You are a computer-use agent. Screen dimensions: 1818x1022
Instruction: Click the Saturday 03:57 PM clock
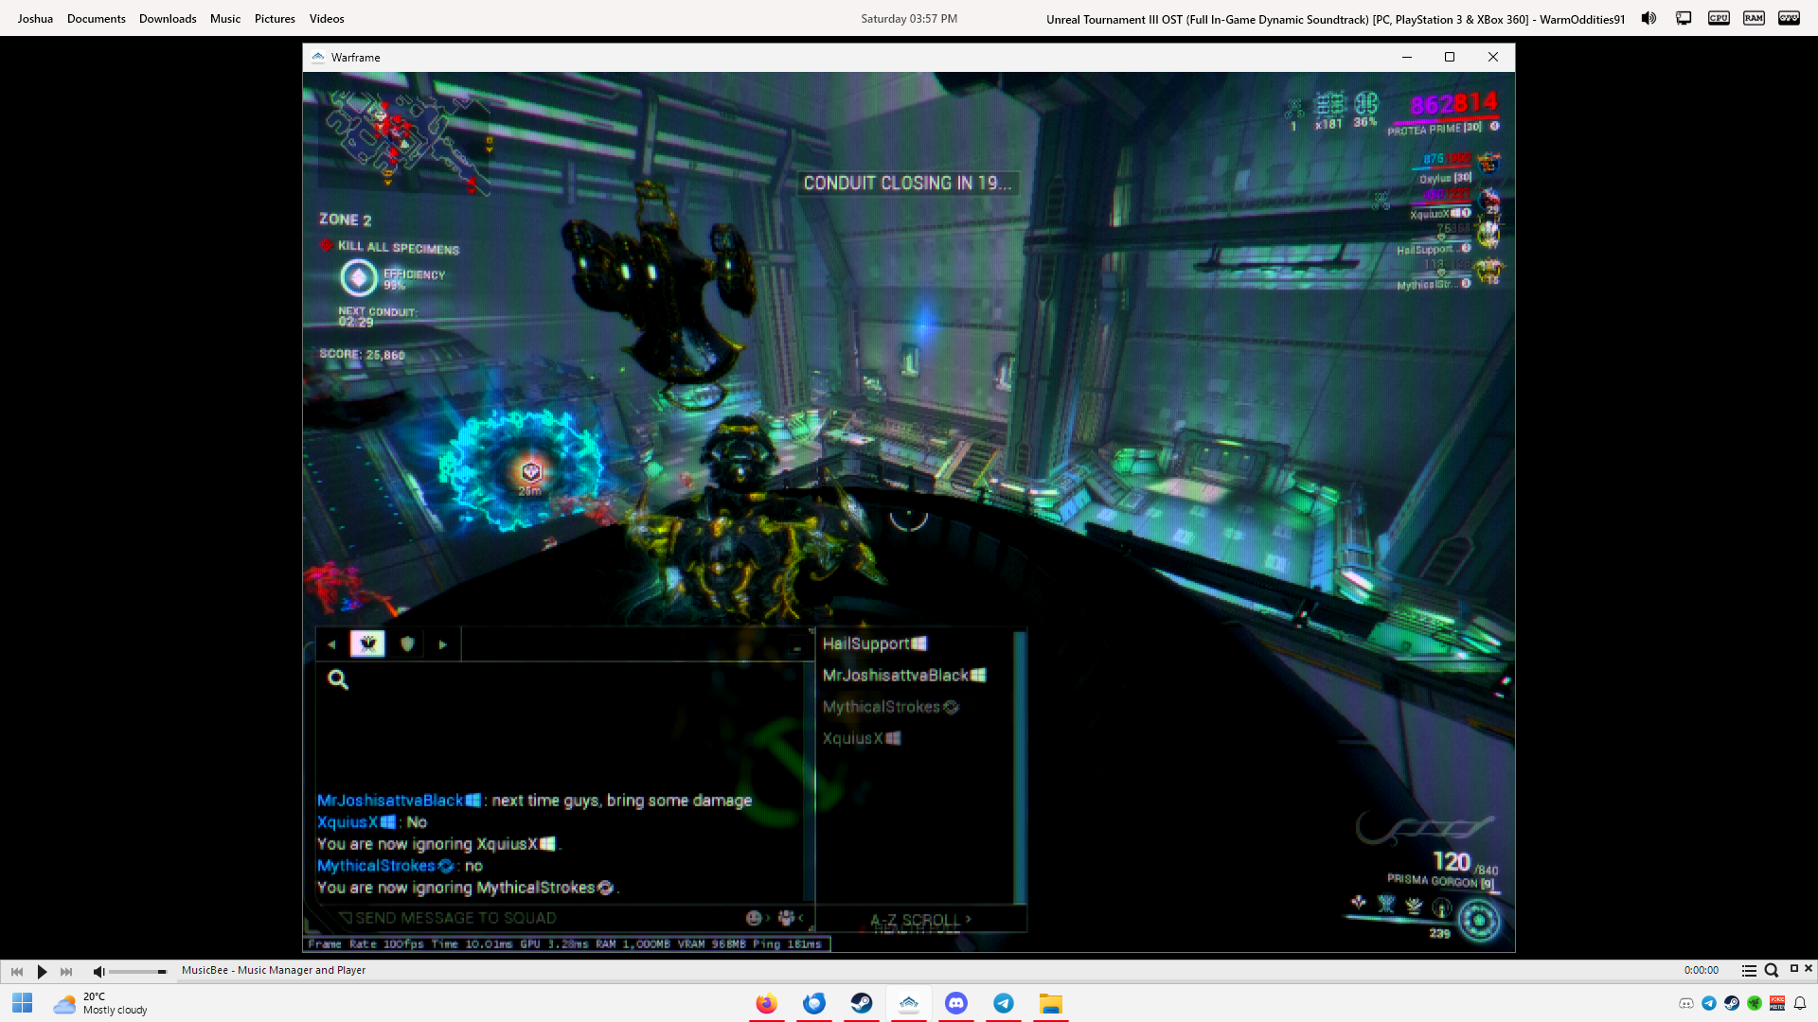pos(909,19)
